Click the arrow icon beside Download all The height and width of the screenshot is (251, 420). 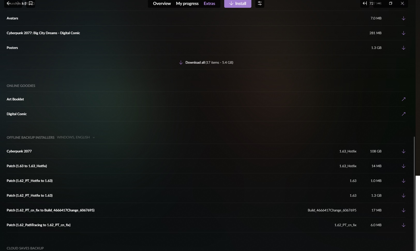click(181, 63)
